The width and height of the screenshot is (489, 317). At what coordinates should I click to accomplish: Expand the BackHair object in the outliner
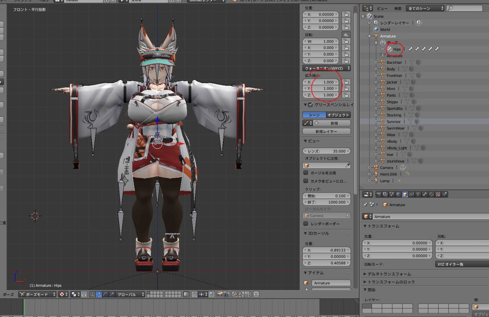pos(376,62)
